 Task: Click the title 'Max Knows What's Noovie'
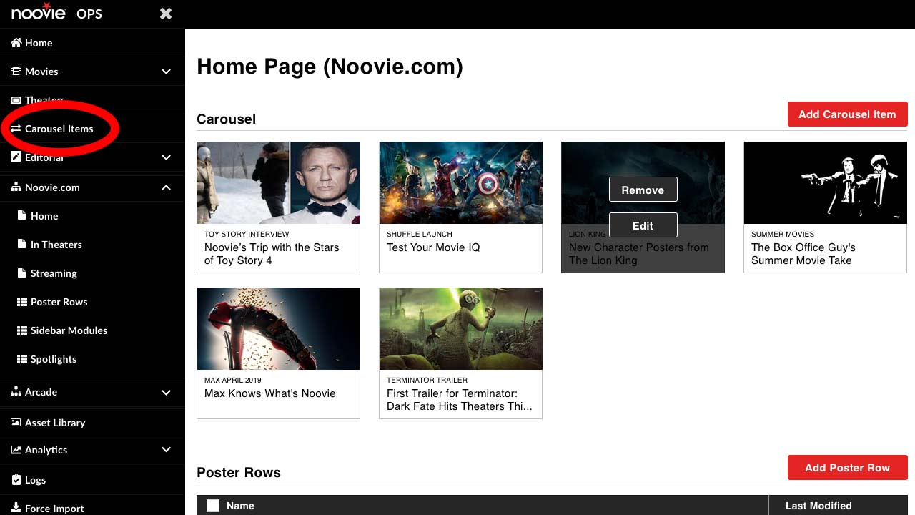(270, 393)
